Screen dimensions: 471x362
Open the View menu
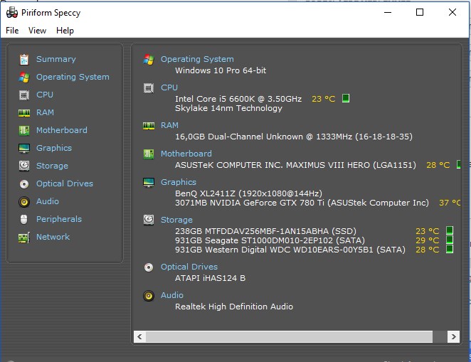coord(37,31)
